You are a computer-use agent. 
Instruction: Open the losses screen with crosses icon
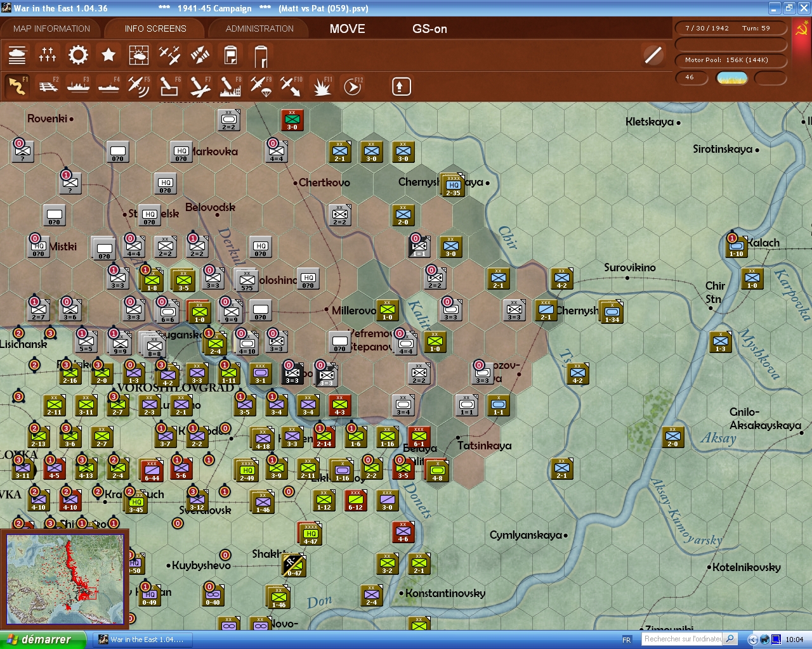coord(48,56)
